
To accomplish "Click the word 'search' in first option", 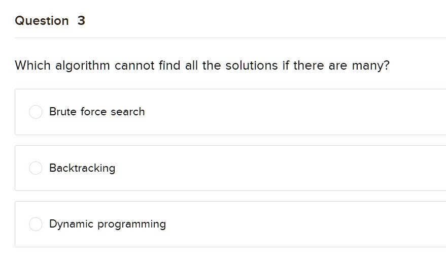I will tap(128, 112).
